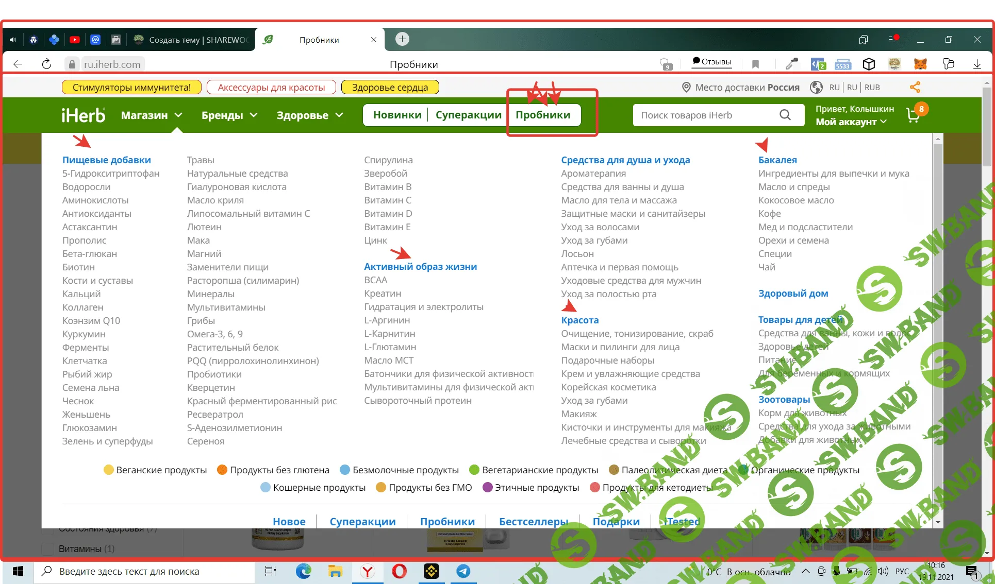
Task: Open the MetaMask extension
Action: 921,63
